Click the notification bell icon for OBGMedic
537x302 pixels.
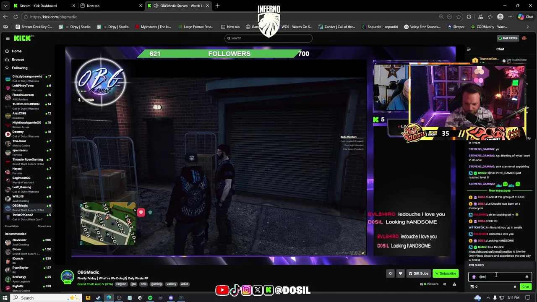point(390,273)
